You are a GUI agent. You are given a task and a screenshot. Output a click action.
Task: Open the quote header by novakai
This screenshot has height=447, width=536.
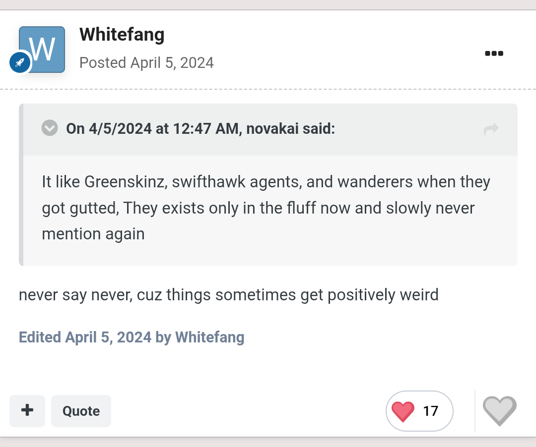[201, 129]
